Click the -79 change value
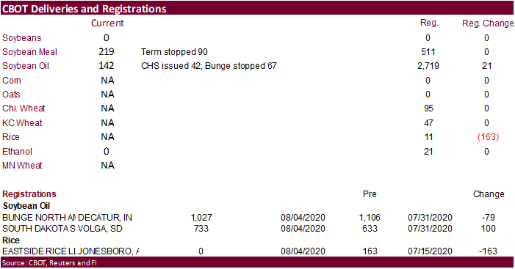Screen dimensions: 515x269 tap(488, 218)
